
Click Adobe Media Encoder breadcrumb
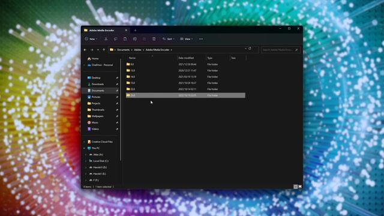click(157, 50)
